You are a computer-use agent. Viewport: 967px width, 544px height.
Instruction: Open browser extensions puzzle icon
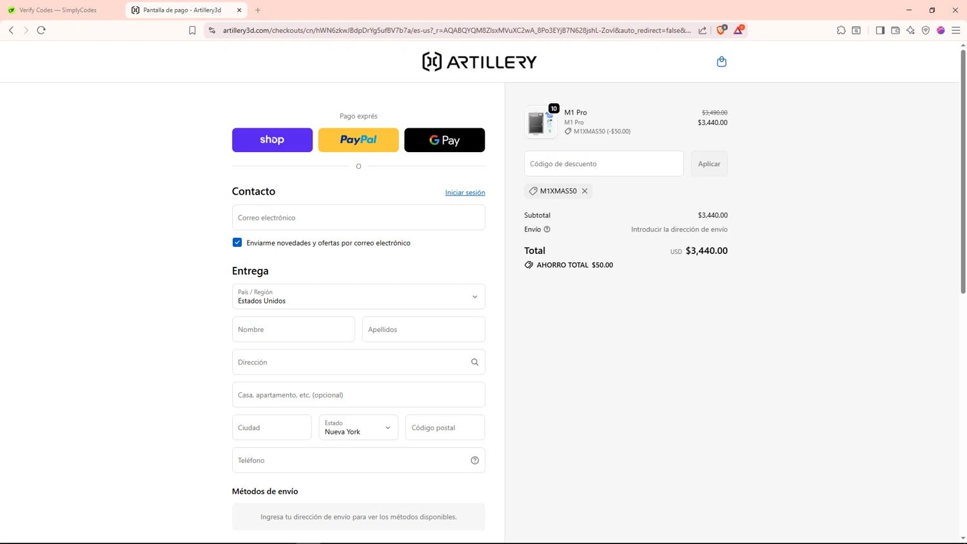[x=841, y=30]
